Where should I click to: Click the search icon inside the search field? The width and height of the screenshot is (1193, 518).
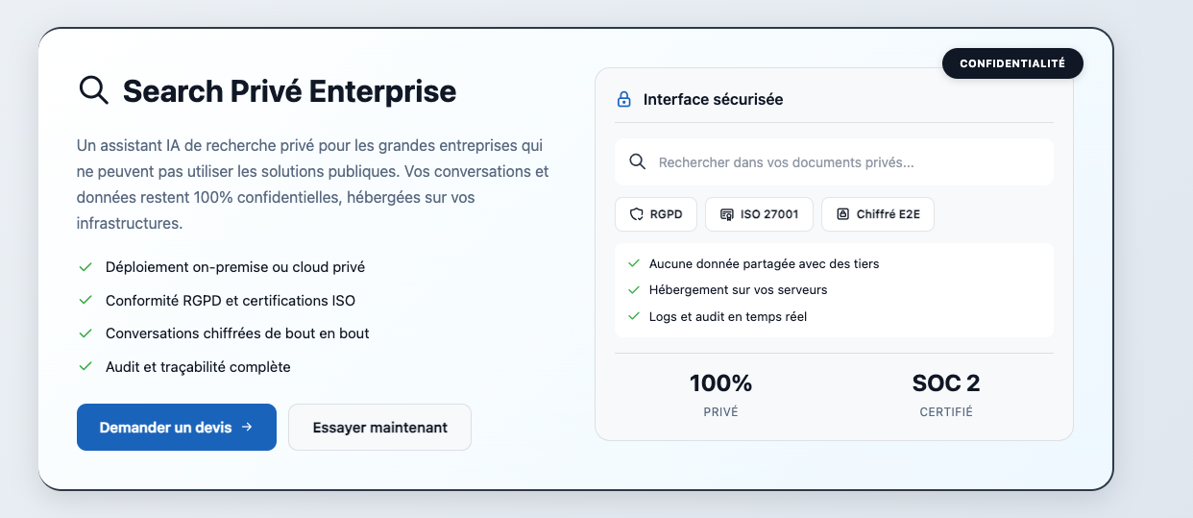click(x=636, y=161)
